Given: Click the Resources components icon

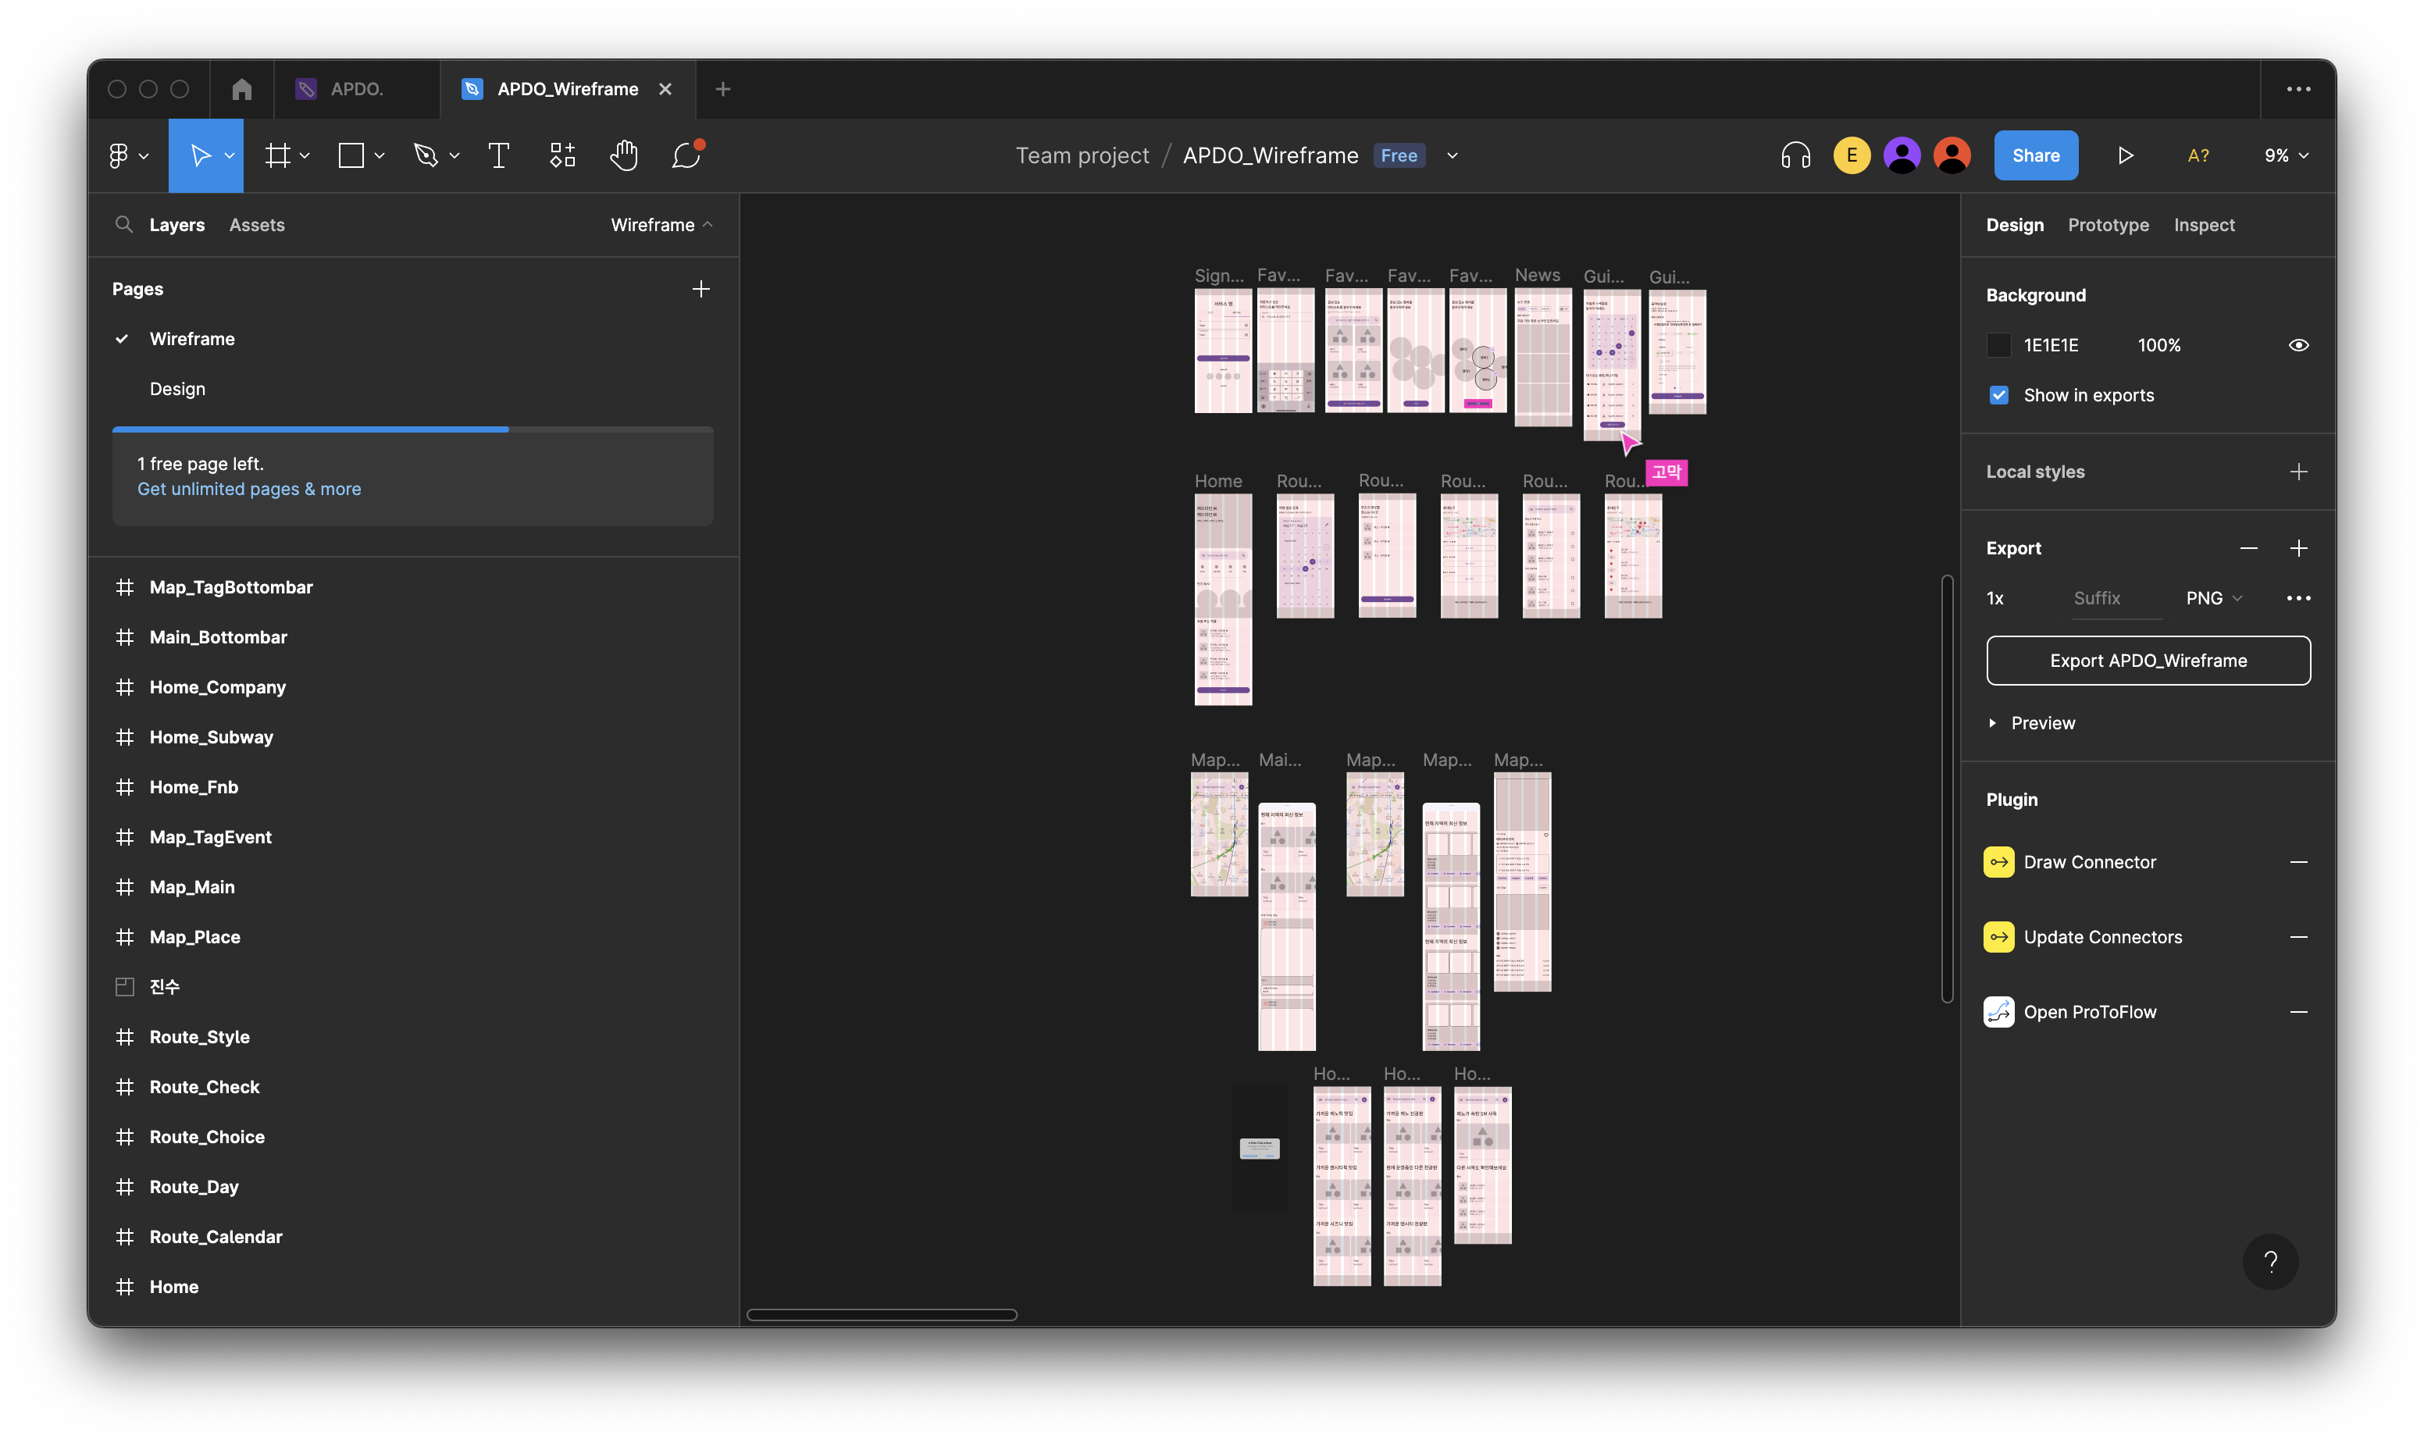Looking at the screenshot, I should [562, 155].
